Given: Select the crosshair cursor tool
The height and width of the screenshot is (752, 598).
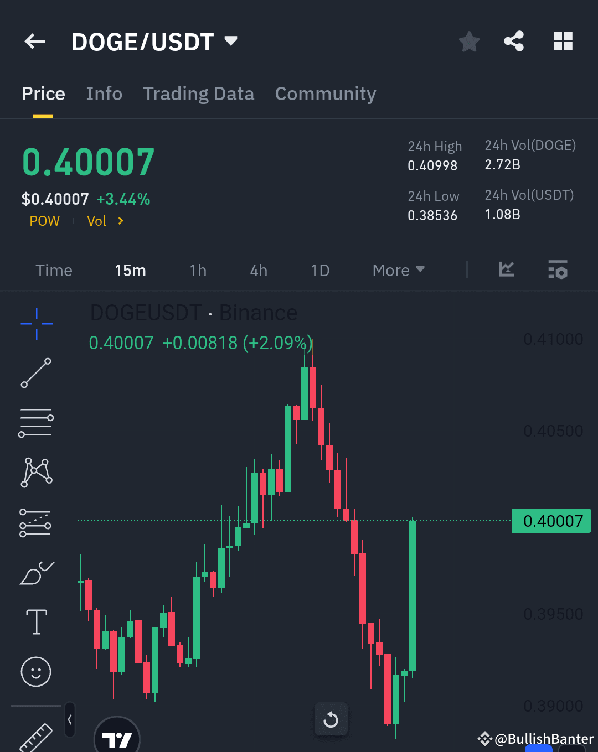Looking at the screenshot, I should point(36,323).
